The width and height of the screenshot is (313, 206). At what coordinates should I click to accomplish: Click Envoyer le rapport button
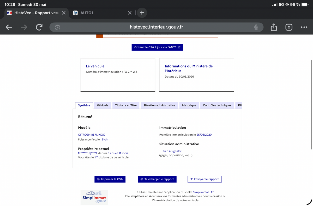pos(204,179)
